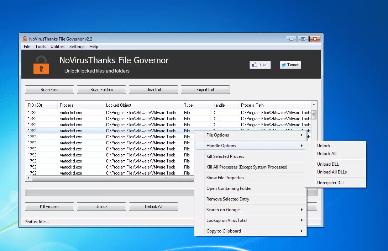Choose Unload DLL in the submenu
The image size is (388, 251).
[x=336, y=164]
